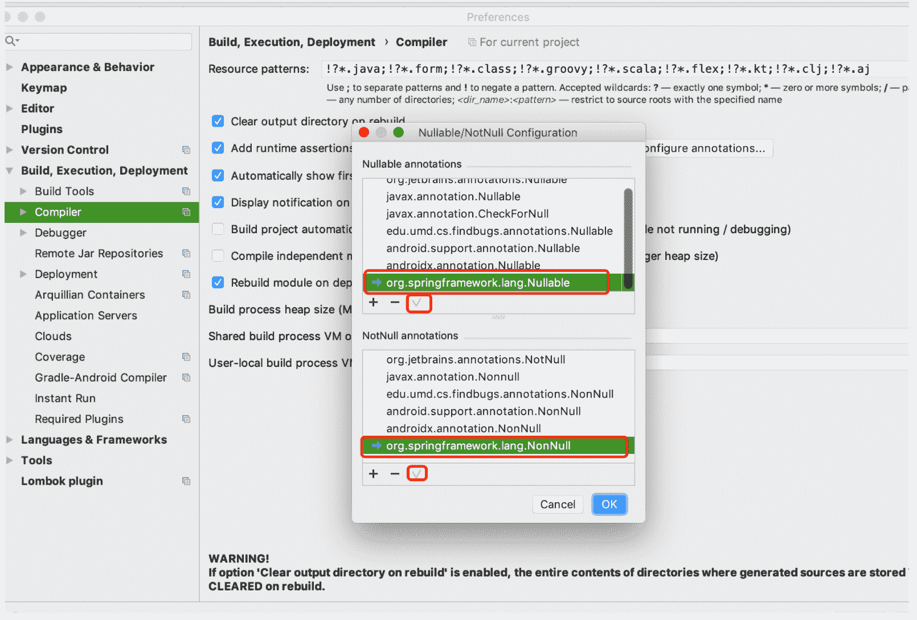Click the add button under NotNull annotations
This screenshot has height=620, width=917.
click(374, 474)
